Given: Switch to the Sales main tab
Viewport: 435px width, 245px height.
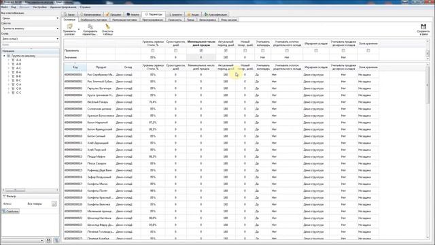Looking at the screenshot, I should point(114,14).
